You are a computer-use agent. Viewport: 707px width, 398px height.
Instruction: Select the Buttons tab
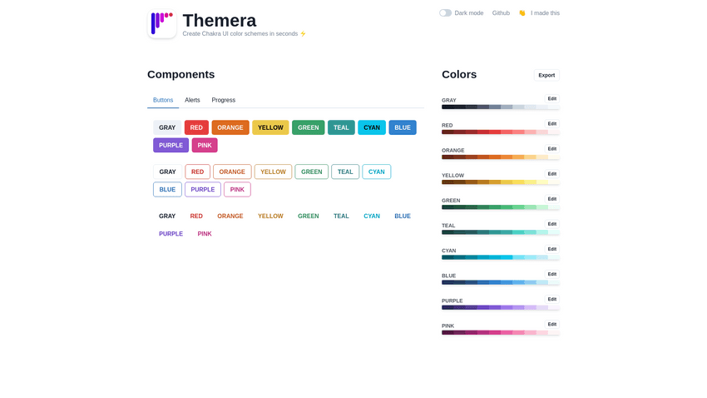[x=163, y=100]
